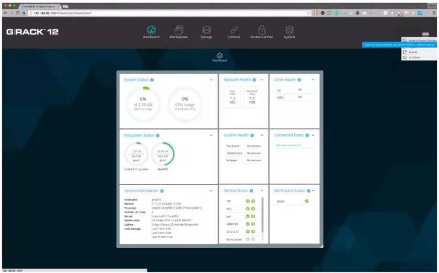439x273 pixels.
Task: Toggle the left green check in SMB/CIFS row
Action: click(248, 224)
